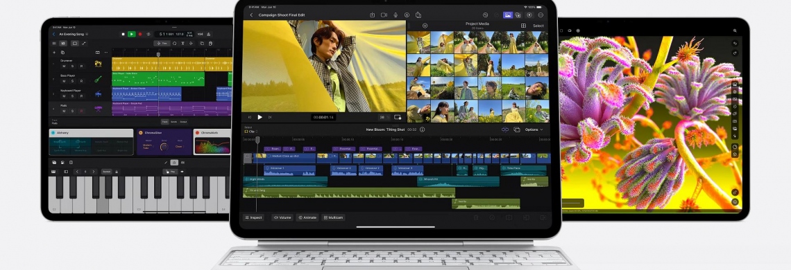Select the highlighted photo media browser icon
This screenshot has width=791, height=270.
coord(507,15)
